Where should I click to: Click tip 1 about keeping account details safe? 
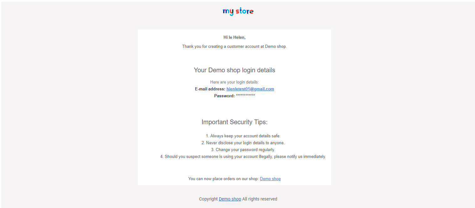tap(243, 136)
